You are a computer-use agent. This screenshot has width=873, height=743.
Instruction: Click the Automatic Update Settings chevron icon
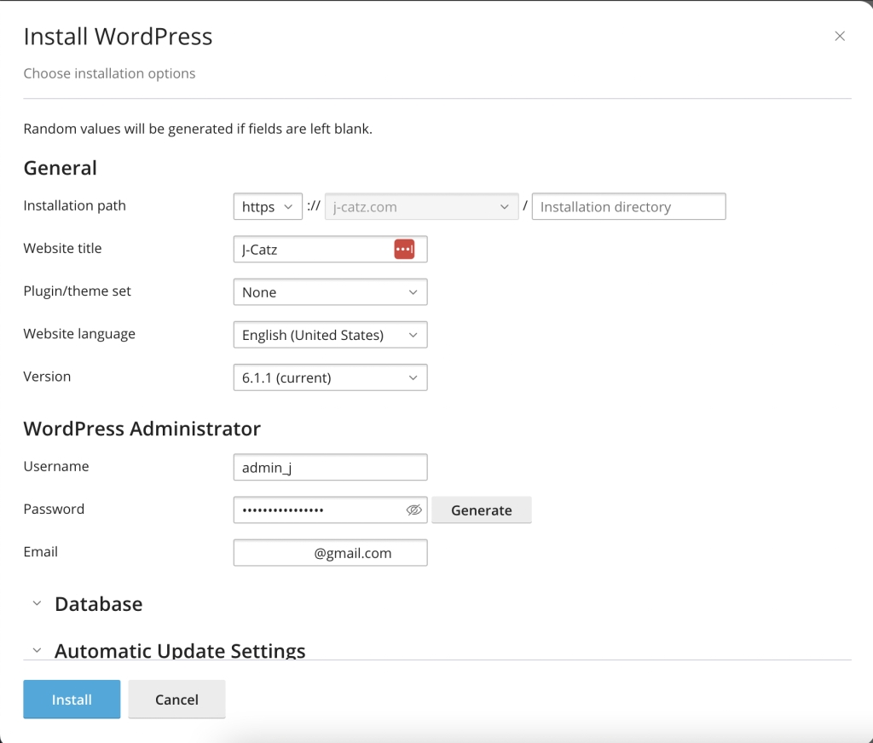tap(37, 649)
